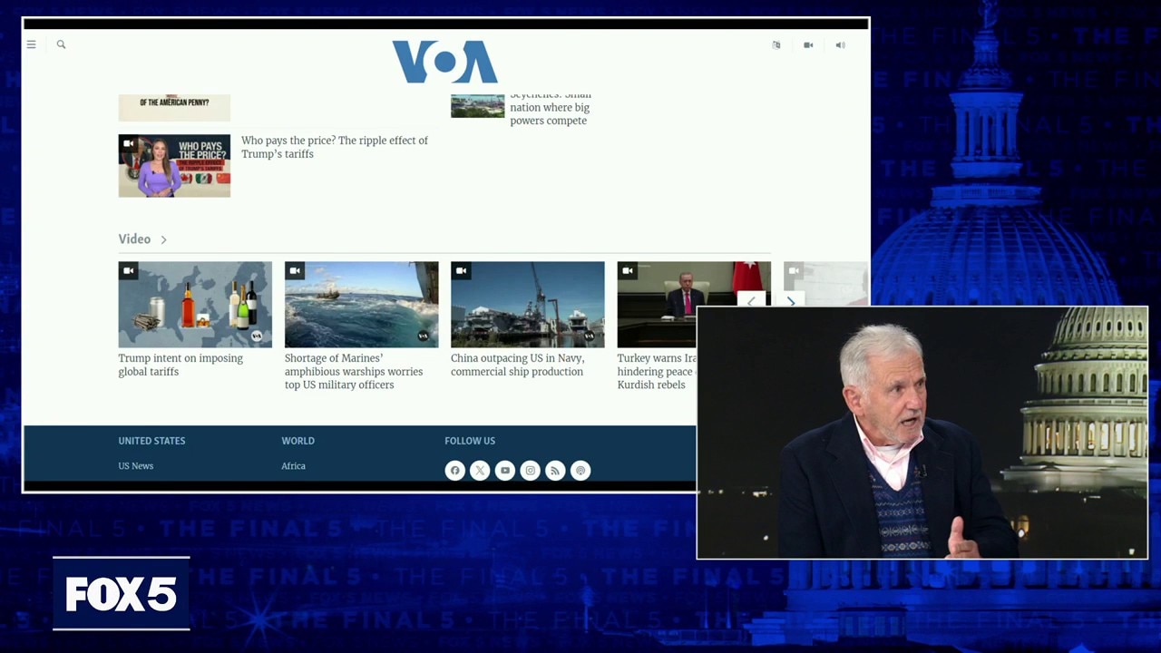Open the hamburger menu

[31, 44]
